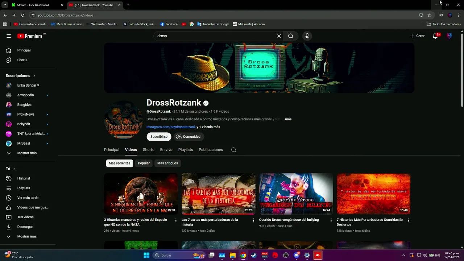Select the Más recientes filter chip
464x261 pixels.
pyautogui.click(x=120, y=163)
